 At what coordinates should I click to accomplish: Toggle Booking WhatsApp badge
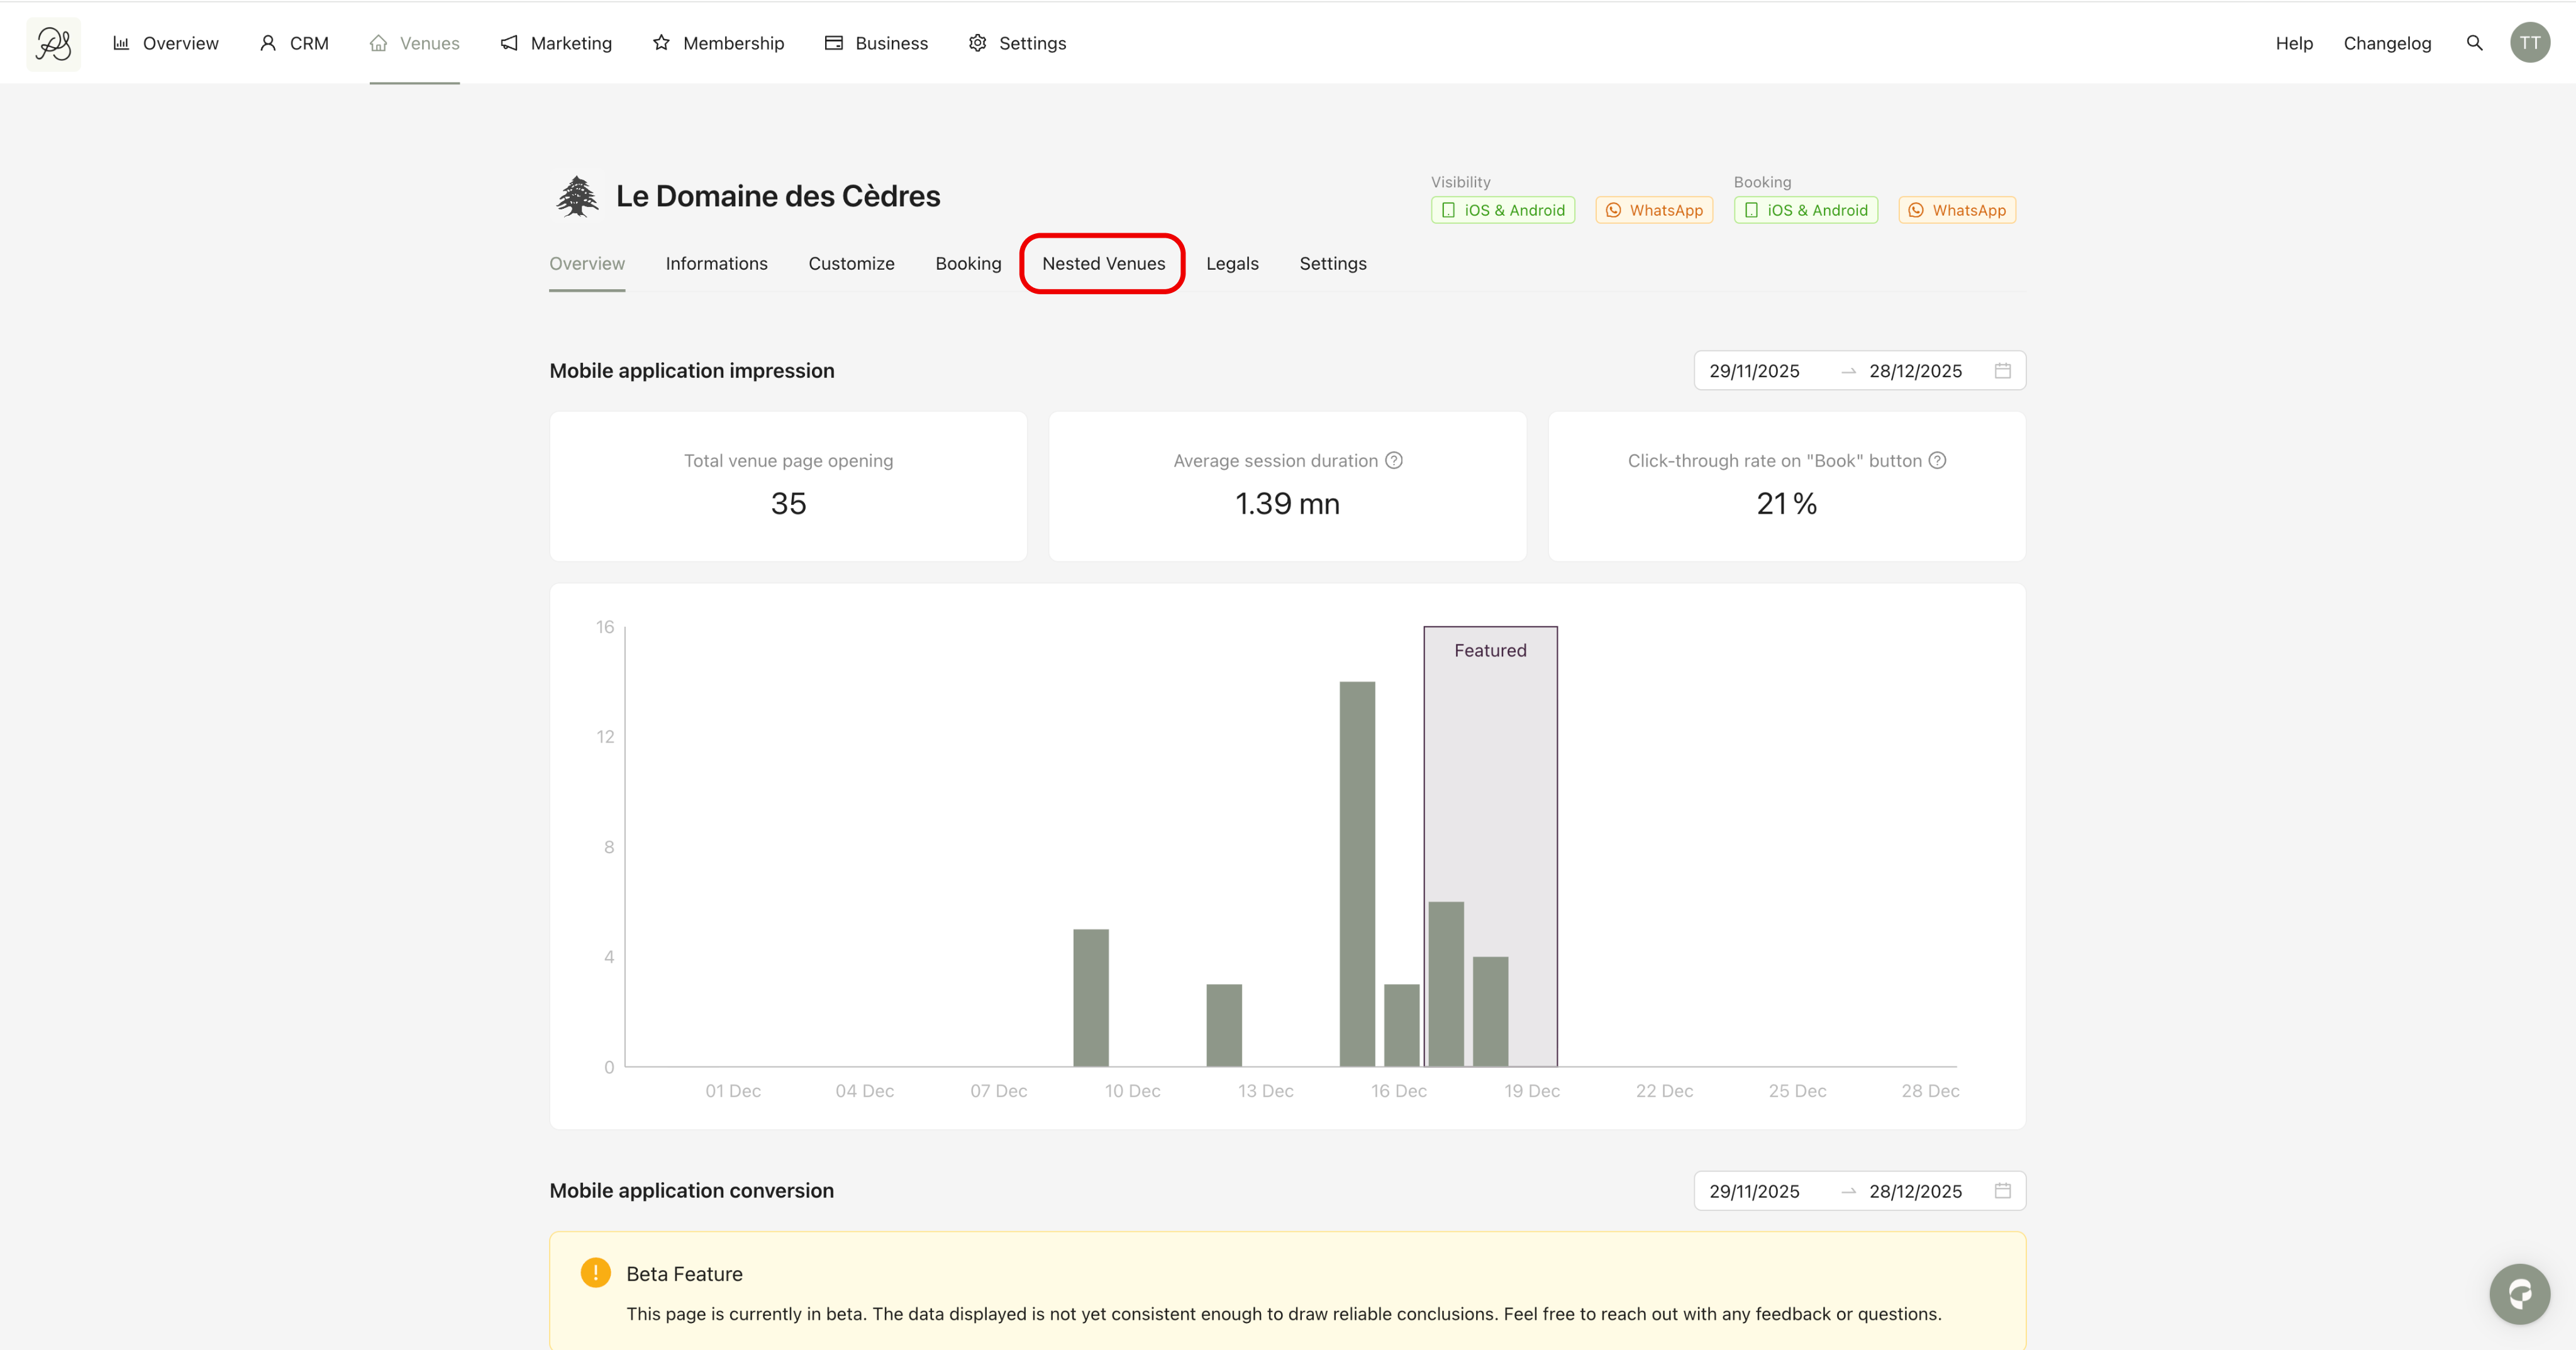[1956, 210]
